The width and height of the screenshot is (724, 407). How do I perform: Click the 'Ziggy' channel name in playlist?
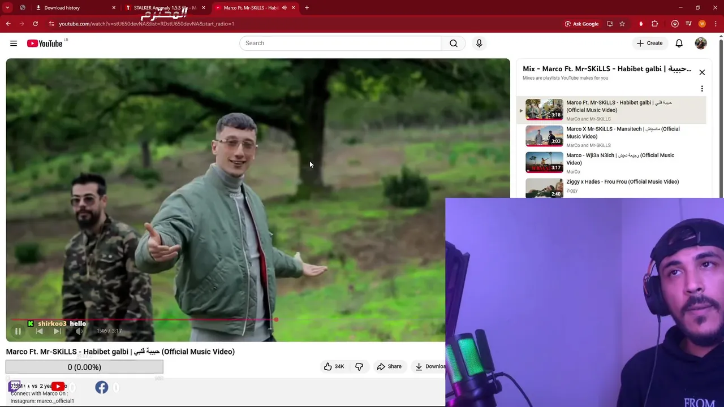pyautogui.click(x=572, y=190)
